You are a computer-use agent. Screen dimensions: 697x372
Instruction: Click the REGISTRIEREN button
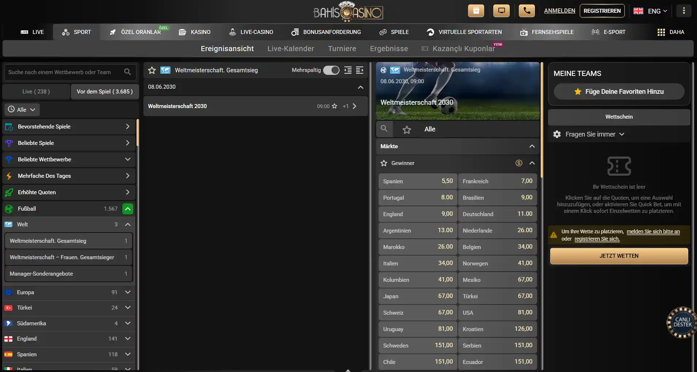coord(602,11)
